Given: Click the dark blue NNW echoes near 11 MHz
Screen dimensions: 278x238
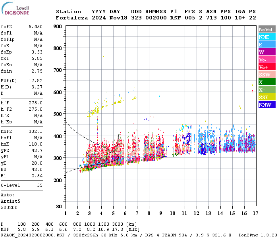Looking at the screenshot, I should coord(188,138).
